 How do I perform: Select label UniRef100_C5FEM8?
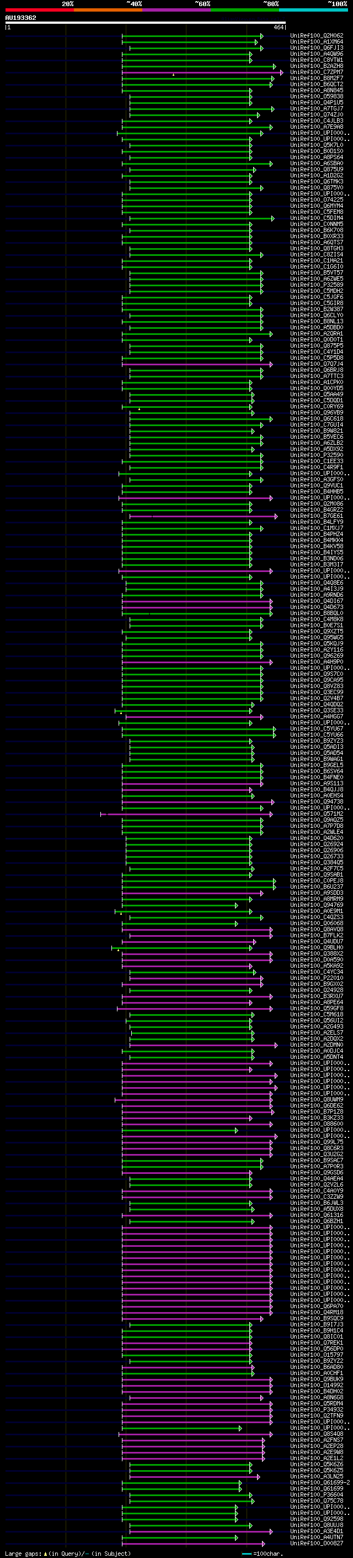[x=316, y=212]
